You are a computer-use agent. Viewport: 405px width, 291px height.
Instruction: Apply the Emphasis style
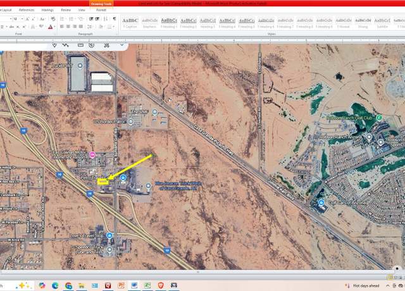(149, 23)
